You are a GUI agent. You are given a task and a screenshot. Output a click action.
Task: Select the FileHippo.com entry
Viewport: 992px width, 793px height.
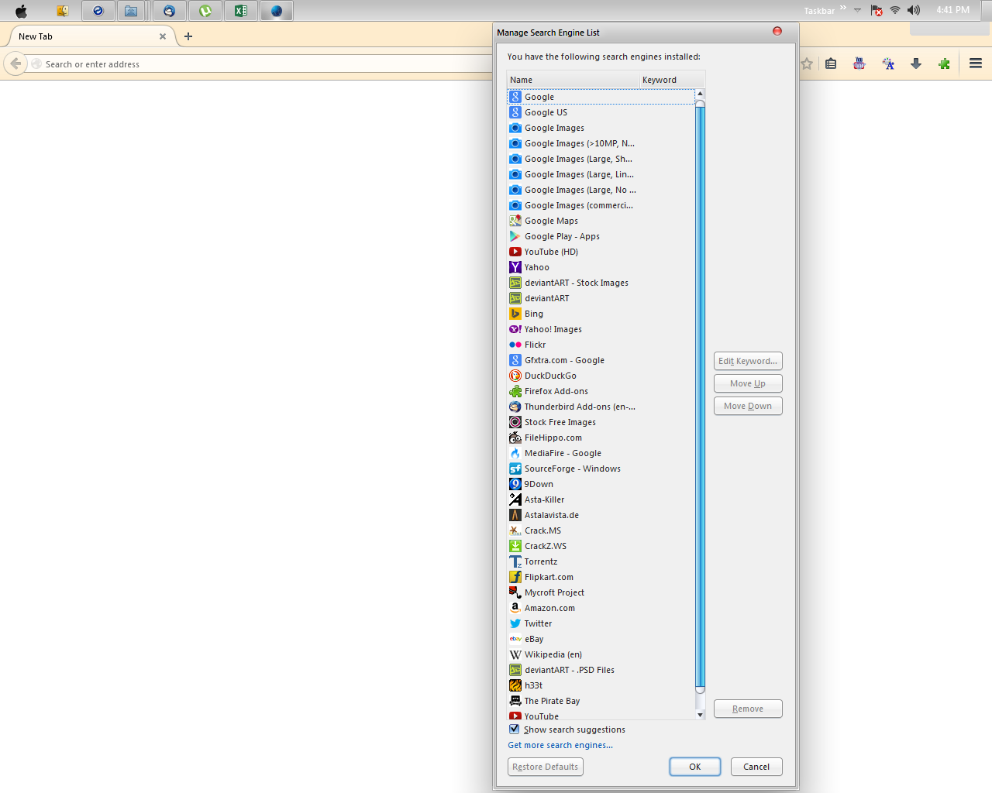[x=601, y=438]
